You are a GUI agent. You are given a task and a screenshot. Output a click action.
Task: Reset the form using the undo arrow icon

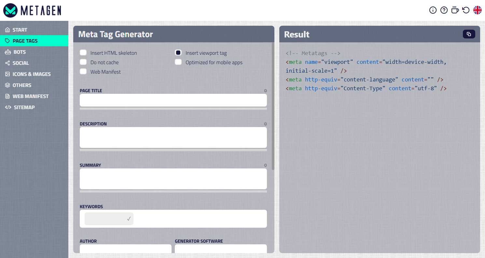point(466,10)
